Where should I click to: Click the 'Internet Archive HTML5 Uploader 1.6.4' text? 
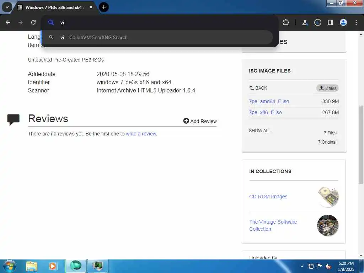146,90
